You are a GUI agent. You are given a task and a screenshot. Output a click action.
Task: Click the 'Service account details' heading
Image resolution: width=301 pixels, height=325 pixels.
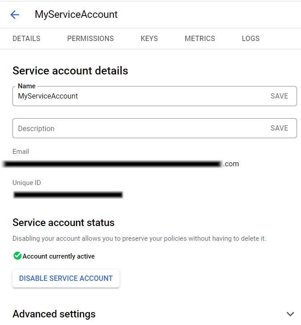[x=70, y=71]
